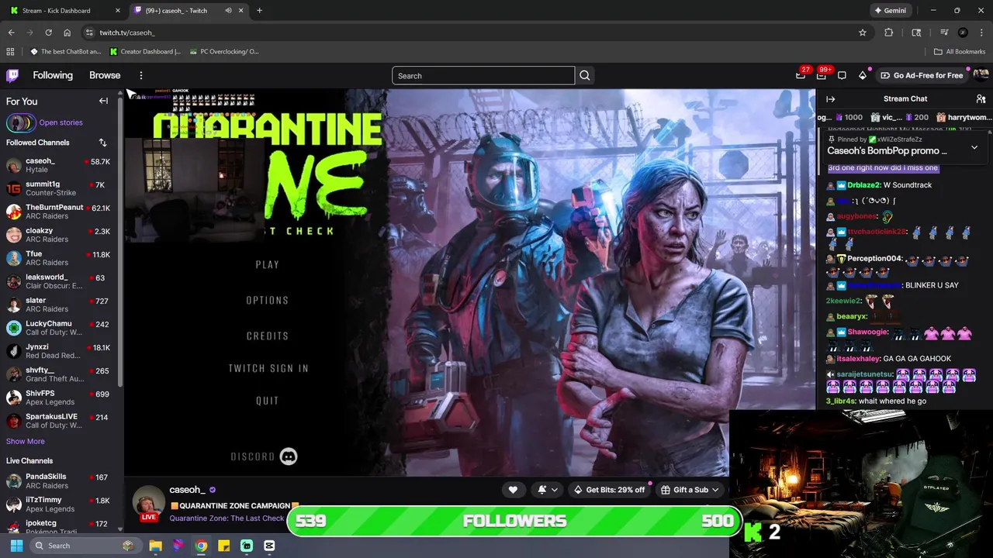Click the search magnifier button

[x=585, y=75]
